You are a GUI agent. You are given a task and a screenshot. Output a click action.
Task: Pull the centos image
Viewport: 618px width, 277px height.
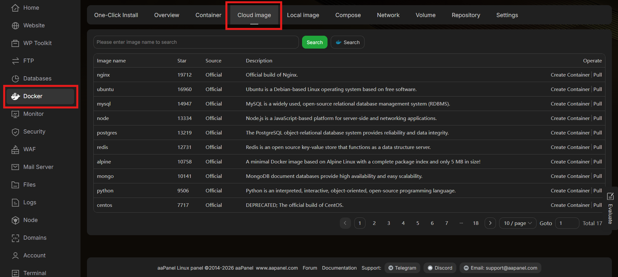[x=598, y=205]
